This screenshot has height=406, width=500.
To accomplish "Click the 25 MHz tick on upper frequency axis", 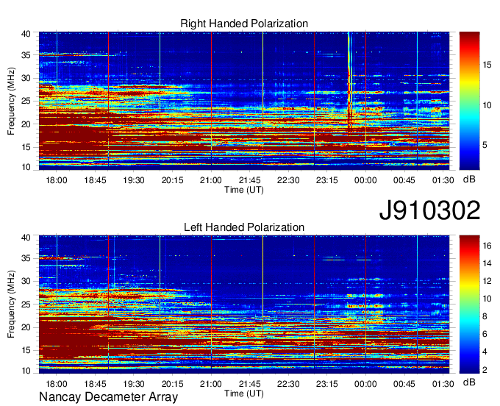I will tap(26, 101).
